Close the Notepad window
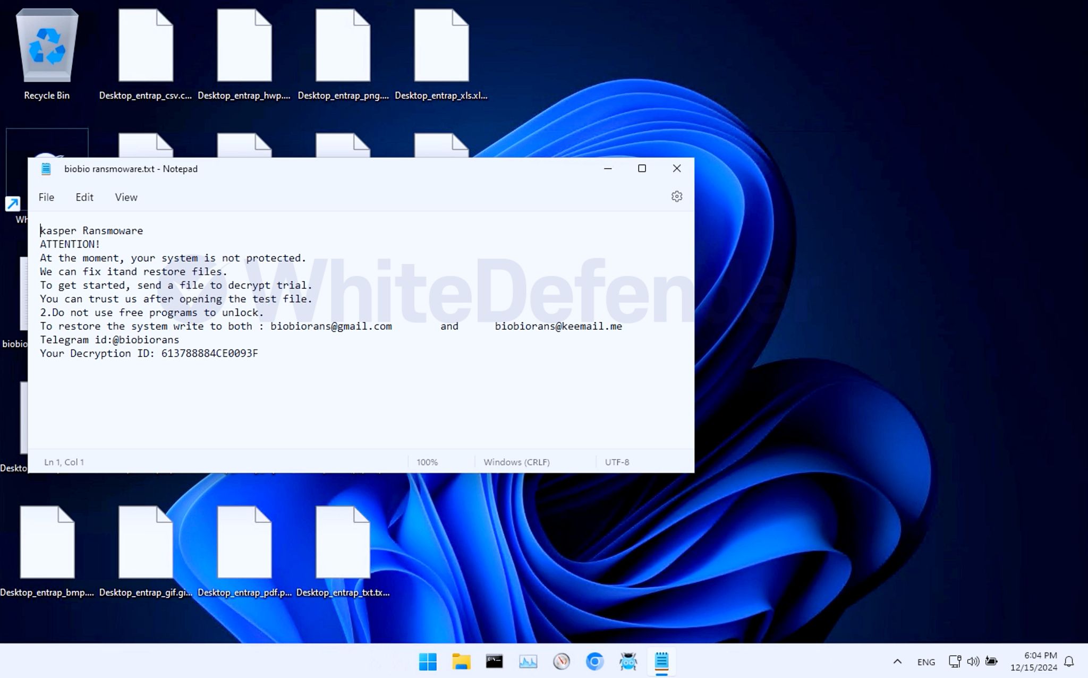This screenshot has height=678, width=1088. tap(676, 168)
